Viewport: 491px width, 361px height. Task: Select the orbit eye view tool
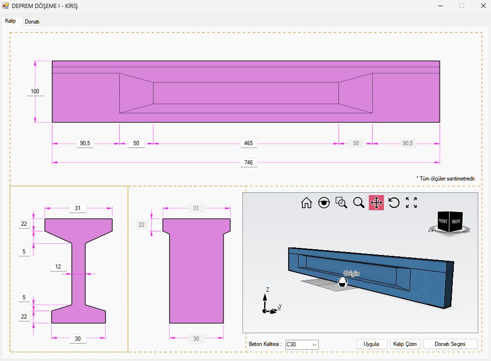pyautogui.click(x=324, y=203)
